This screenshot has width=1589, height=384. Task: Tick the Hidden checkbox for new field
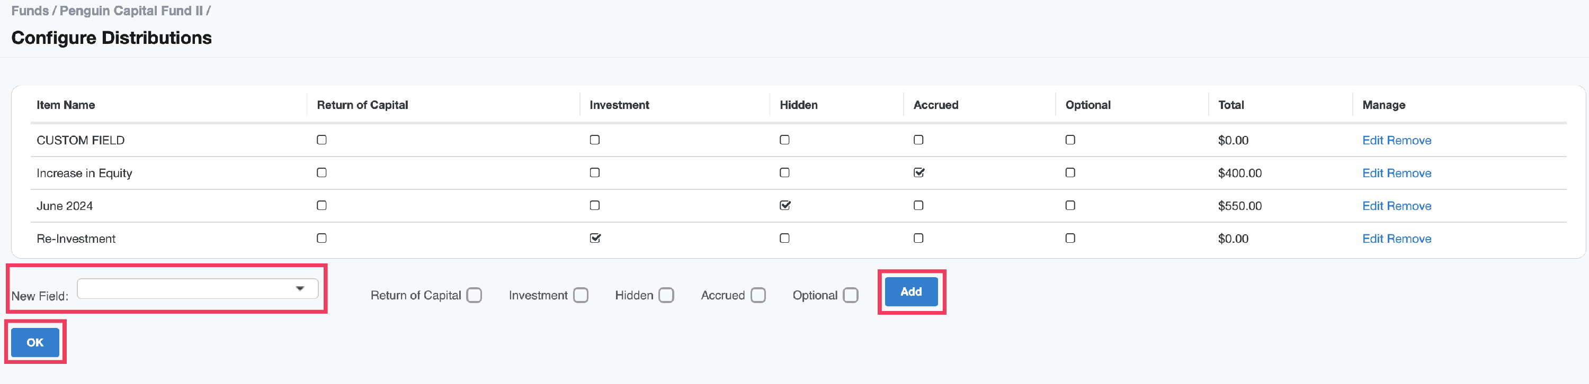tap(666, 295)
